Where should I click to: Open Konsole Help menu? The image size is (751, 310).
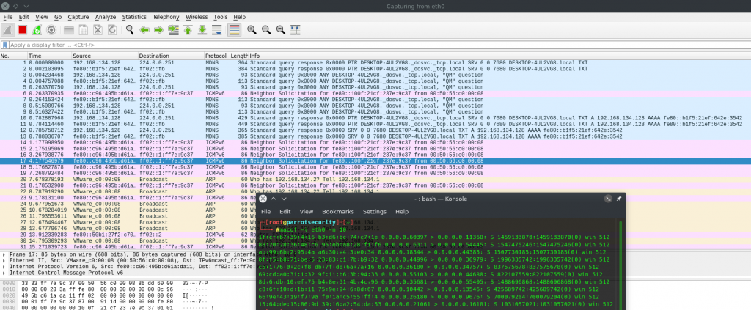coord(402,212)
